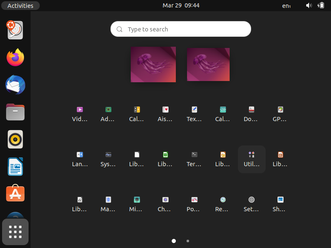This screenshot has height=248, width=331.
Task: Click Install Ubuntu icon in dock
Action: point(15,30)
